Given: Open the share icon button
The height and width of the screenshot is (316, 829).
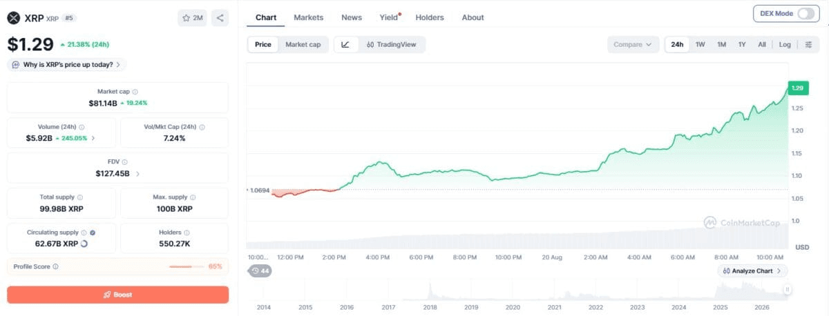Looking at the screenshot, I should click(x=220, y=18).
